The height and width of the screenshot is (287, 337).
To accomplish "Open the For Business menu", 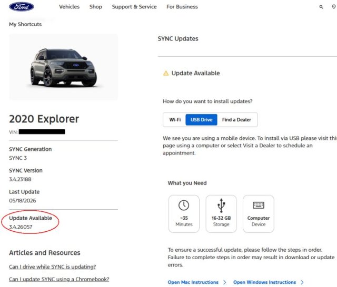I will (x=182, y=7).
